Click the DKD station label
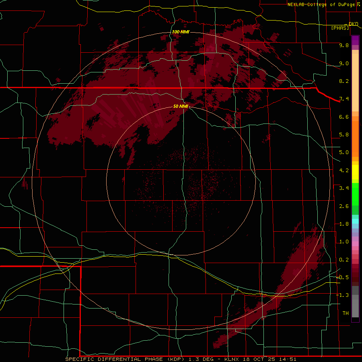362x362 pixels. pyautogui.click(x=353, y=24)
